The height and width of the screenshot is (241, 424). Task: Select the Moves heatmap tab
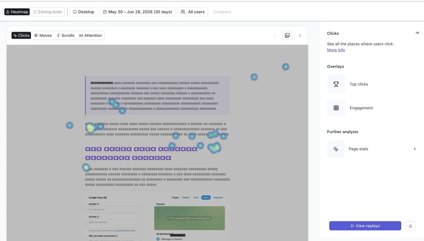click(43, 36)
